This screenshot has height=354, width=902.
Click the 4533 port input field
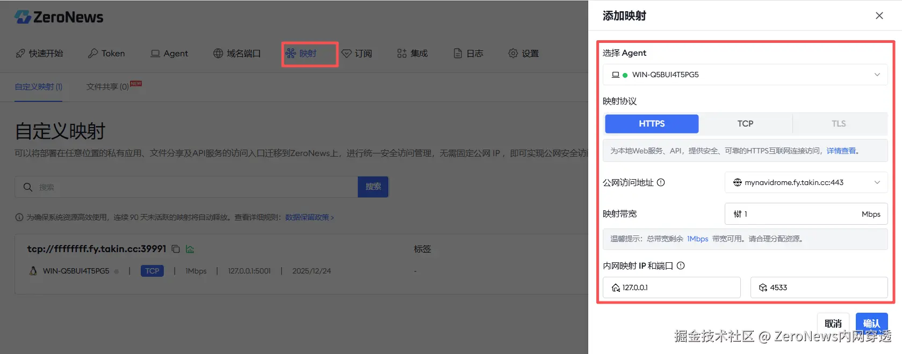pyautogui.click(x=819, y=287)
